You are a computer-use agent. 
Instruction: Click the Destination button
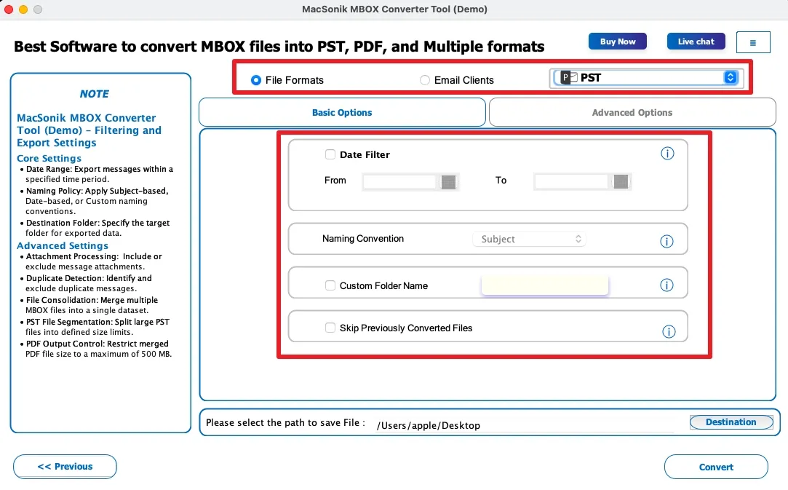pos(731,422)
